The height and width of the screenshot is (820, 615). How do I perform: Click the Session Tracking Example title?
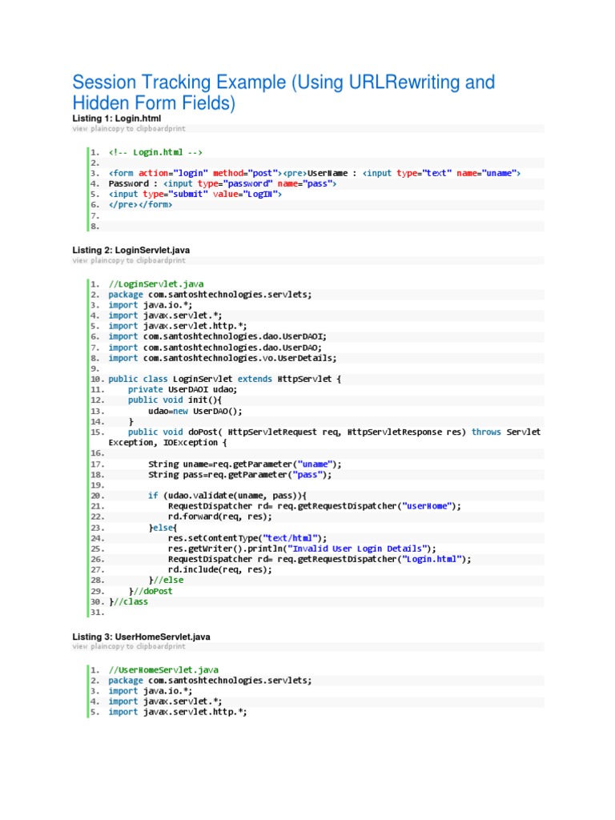(283, 92)
